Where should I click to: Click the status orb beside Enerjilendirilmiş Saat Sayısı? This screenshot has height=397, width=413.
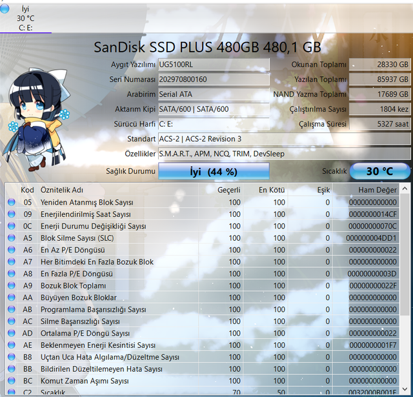[x=11, y=214]
